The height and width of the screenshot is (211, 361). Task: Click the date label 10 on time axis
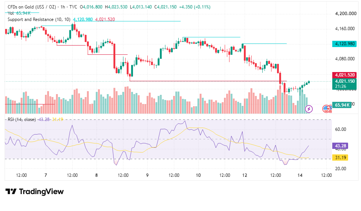pos(198,175)
